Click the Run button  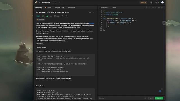(x=151, y=98)
